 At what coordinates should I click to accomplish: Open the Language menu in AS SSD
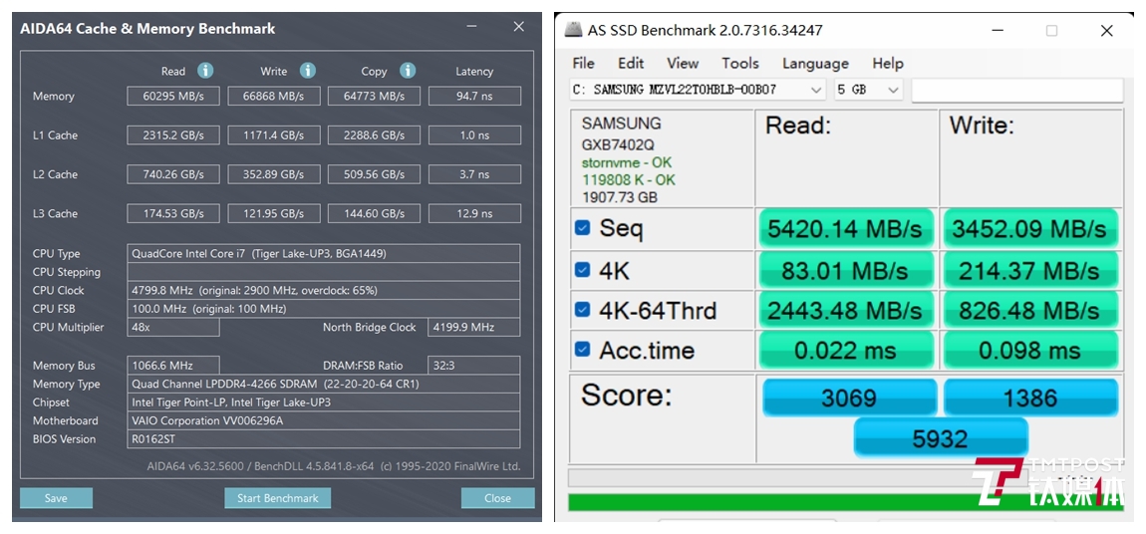click(x=815, y=64)
